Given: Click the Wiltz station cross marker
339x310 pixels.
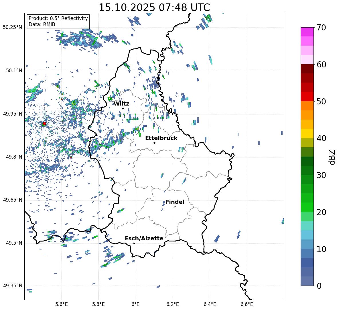Looking at the screenshot, I should (123, 108).
